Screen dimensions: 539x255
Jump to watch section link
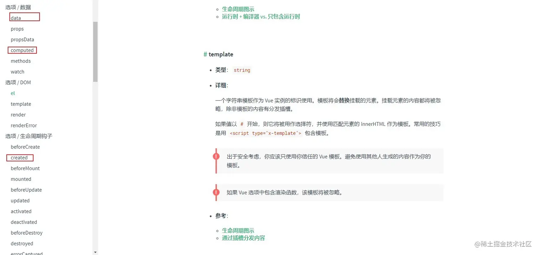tap(17, 72)
